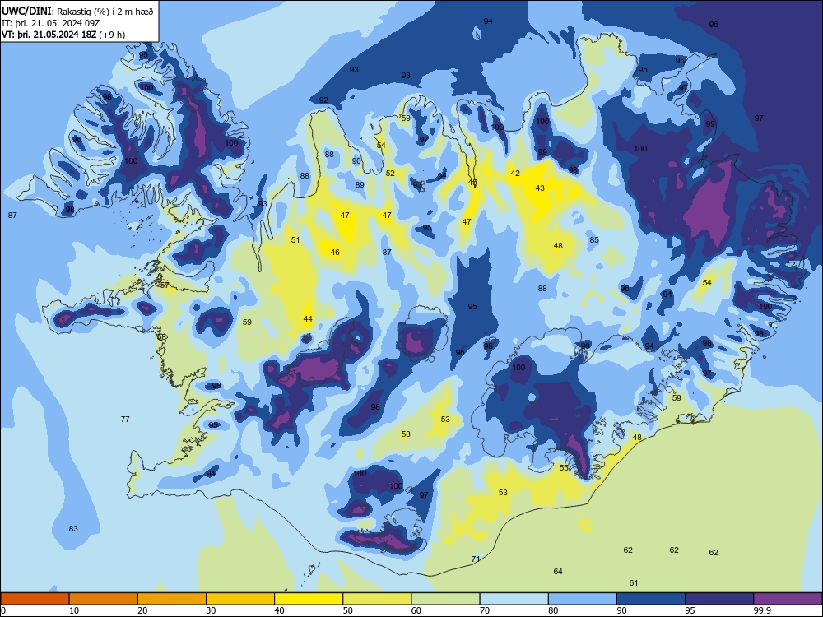Click the humidity value 89 on the map
Viewport: 823px width, 617px height.
pos(360,184)
